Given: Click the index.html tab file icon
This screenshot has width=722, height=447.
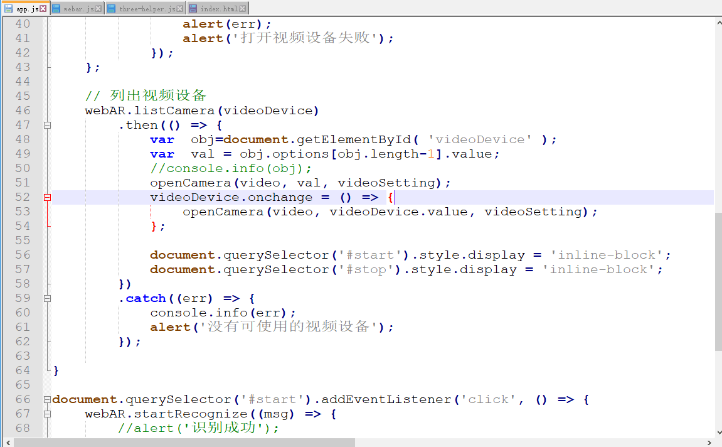Looking at the screenshot, I should tap(192, 8).
